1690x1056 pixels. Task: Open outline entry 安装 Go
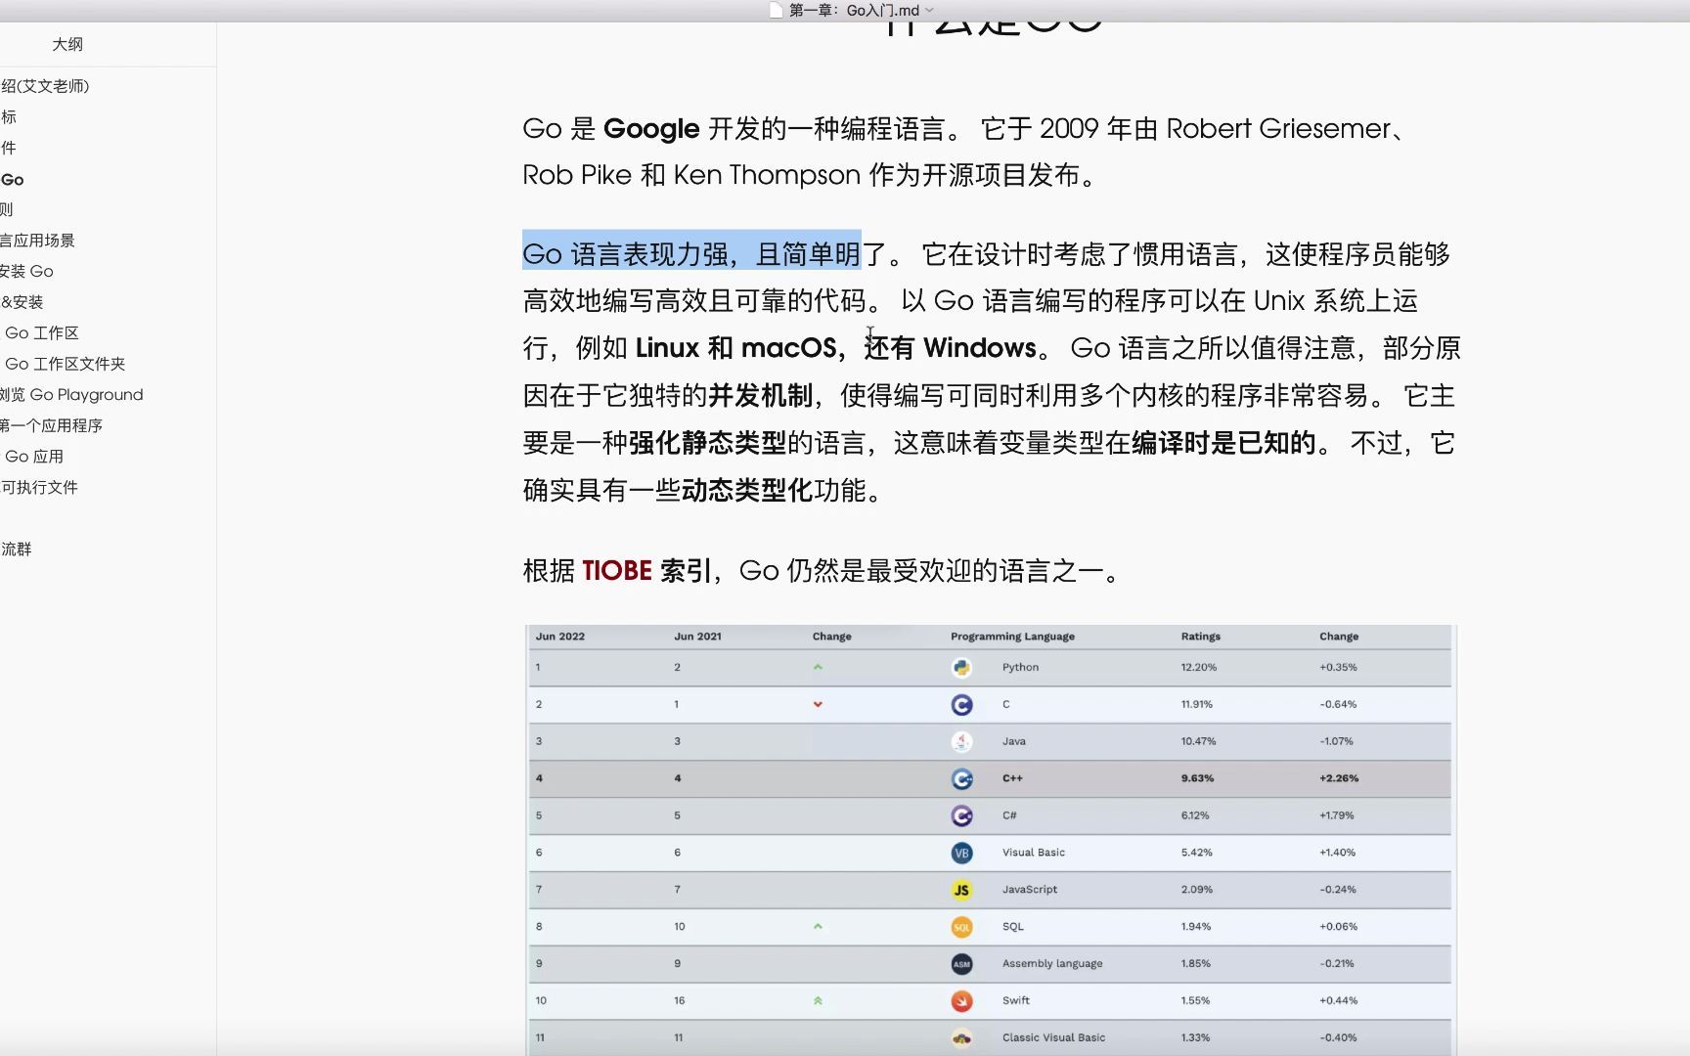pos(26,271)
